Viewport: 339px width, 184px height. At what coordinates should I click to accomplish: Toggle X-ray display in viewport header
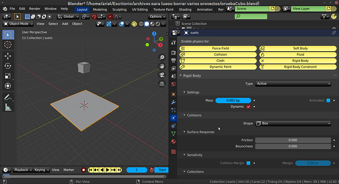point(134,24)
